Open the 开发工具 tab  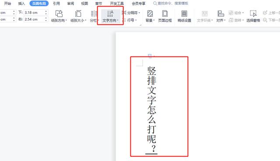click(x=117, y=3)
